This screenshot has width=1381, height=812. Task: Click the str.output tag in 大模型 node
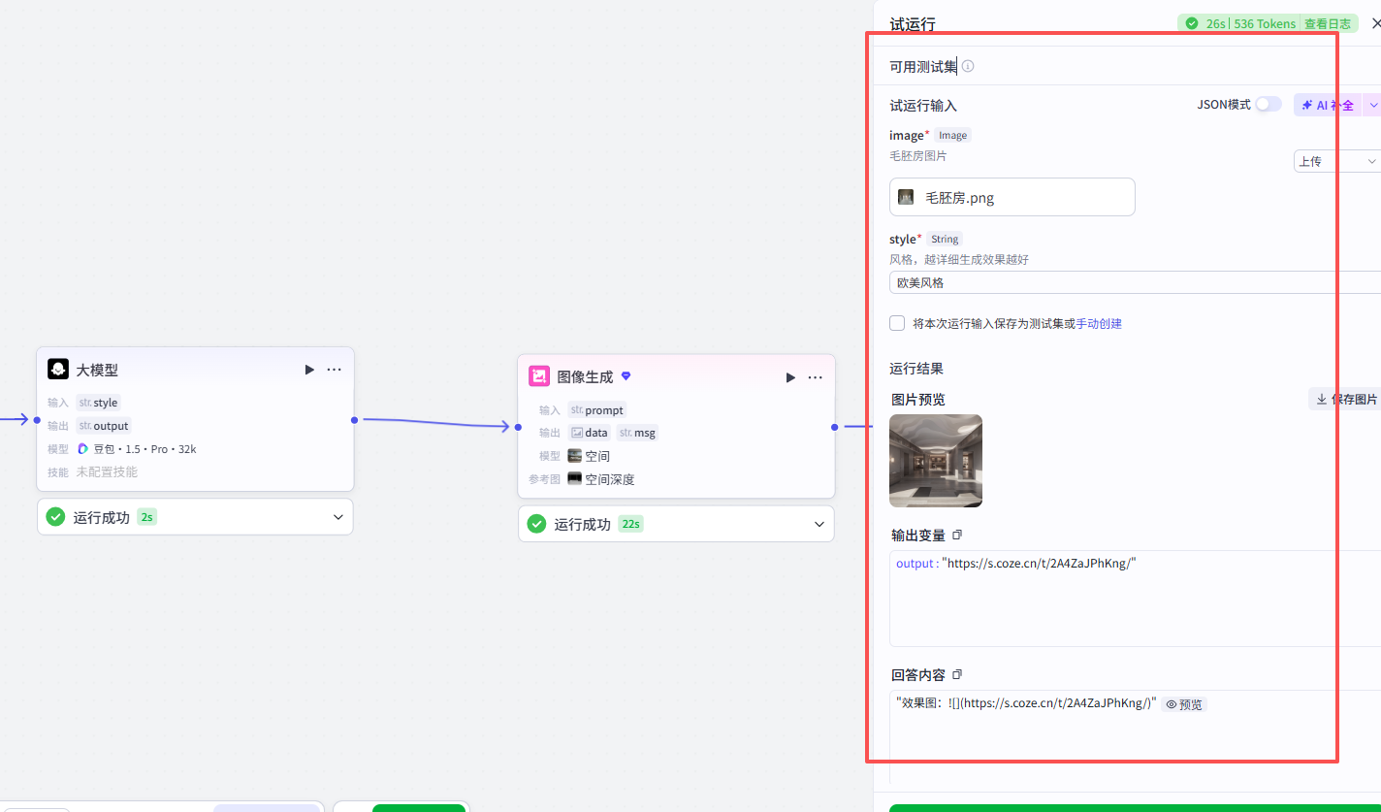pos(103,426)
